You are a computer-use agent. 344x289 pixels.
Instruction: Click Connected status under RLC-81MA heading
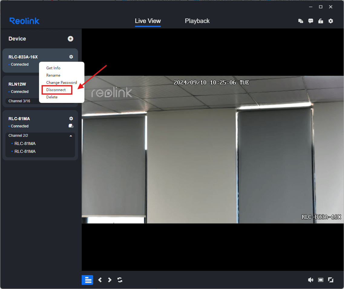tap(20, 126)
